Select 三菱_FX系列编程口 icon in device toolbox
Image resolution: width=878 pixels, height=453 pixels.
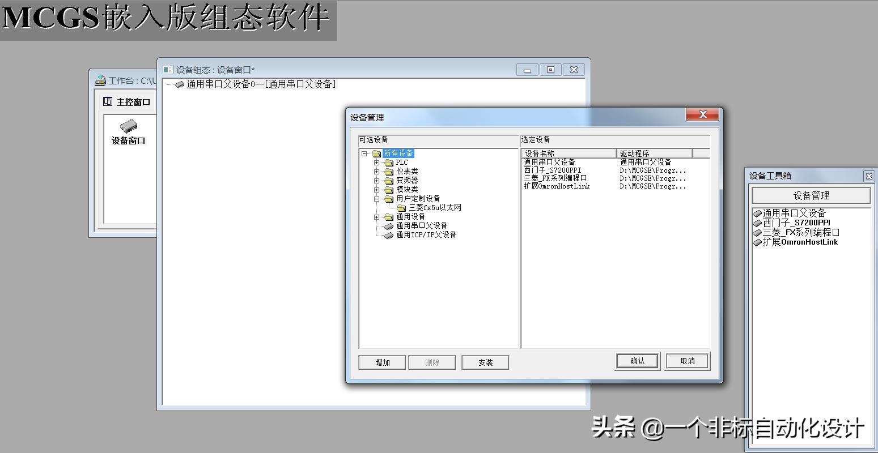click(x=758, y=232)
